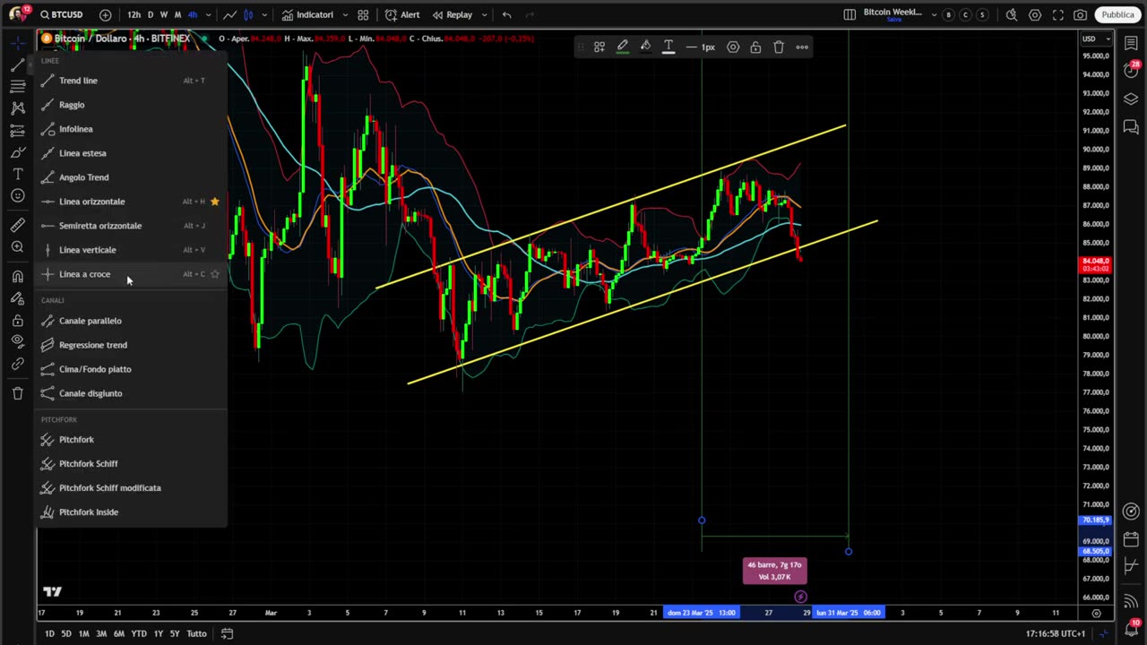
Task: Expand Indicatori favorites dropdown
Action: point(345,14)
